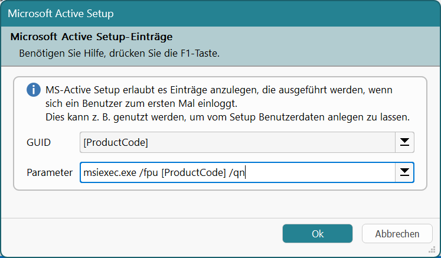Open the Parameter dropdown arrow
The width and height of the screenshot is (441, 258).
[x=405, y=172]
